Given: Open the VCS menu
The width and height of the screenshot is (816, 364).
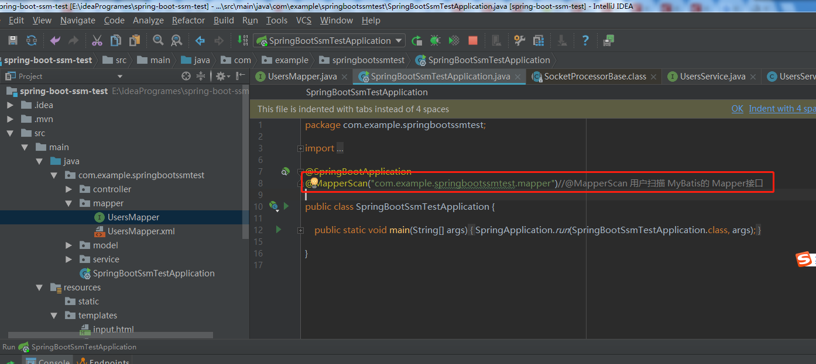Looking at the screenshot, I should pos(304,20).
